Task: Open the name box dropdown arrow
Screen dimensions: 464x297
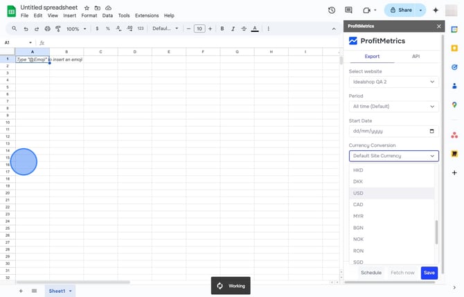Action: 30,43
